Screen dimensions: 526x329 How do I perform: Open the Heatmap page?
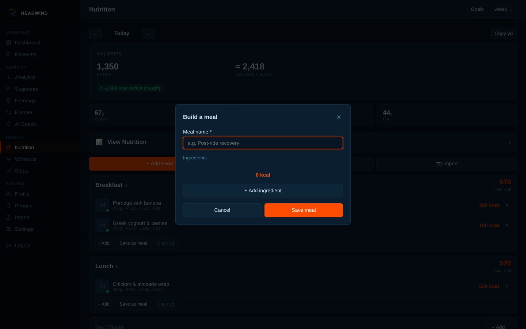point(40,101)
